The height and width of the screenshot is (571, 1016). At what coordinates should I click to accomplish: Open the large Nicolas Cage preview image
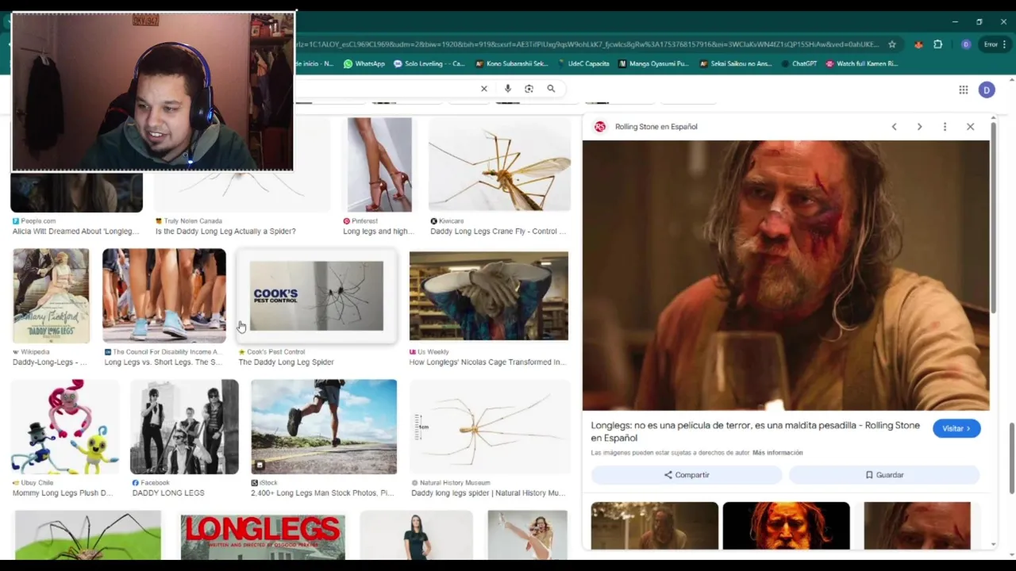pyautogui.click(x=786, y=276)
